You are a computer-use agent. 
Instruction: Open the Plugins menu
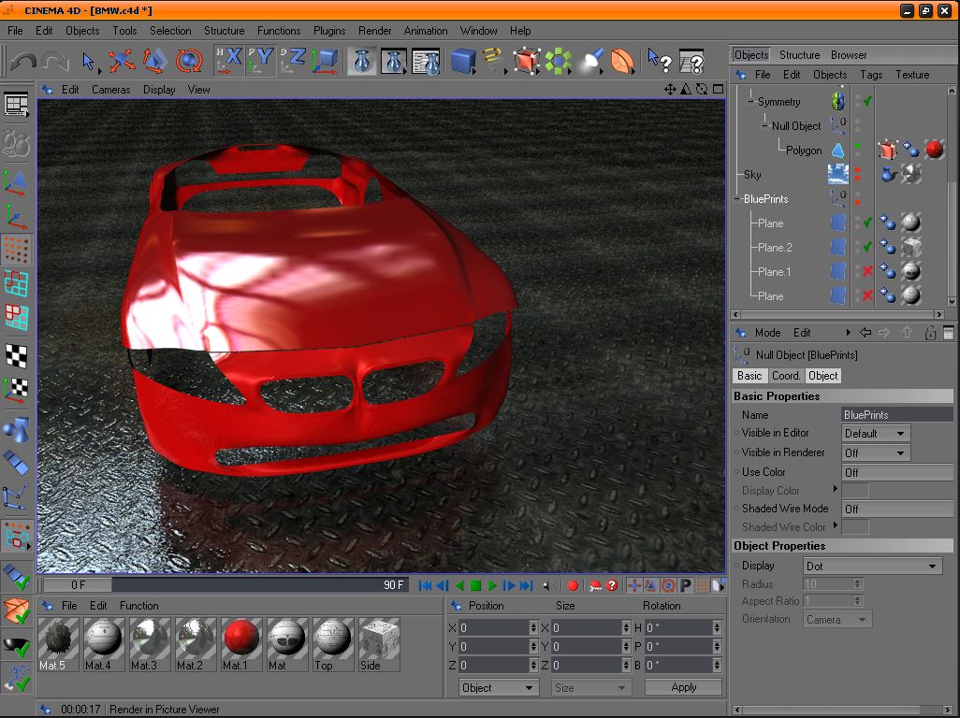click(x=329, y=31)
